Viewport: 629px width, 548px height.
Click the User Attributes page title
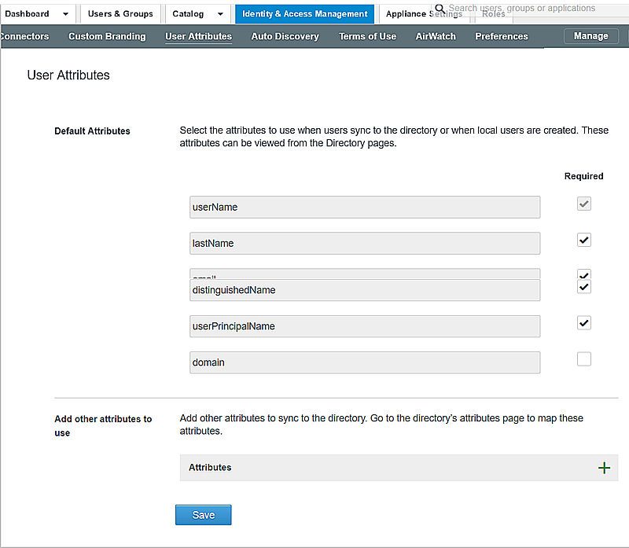point(68,75)
